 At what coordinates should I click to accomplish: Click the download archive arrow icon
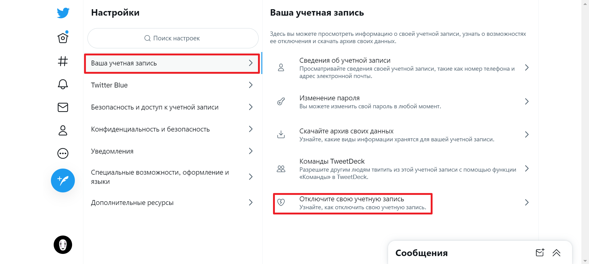(281, 134)
